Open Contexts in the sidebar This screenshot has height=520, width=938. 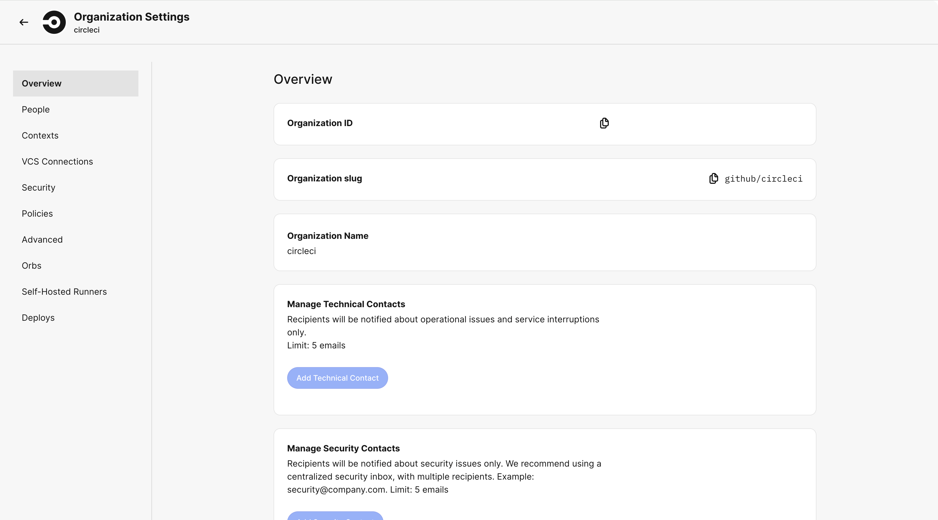pyautogui.click(x=40, y=135)
